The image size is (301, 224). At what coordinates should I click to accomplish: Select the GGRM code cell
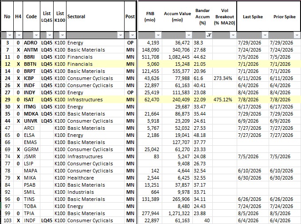click(31, 149)
